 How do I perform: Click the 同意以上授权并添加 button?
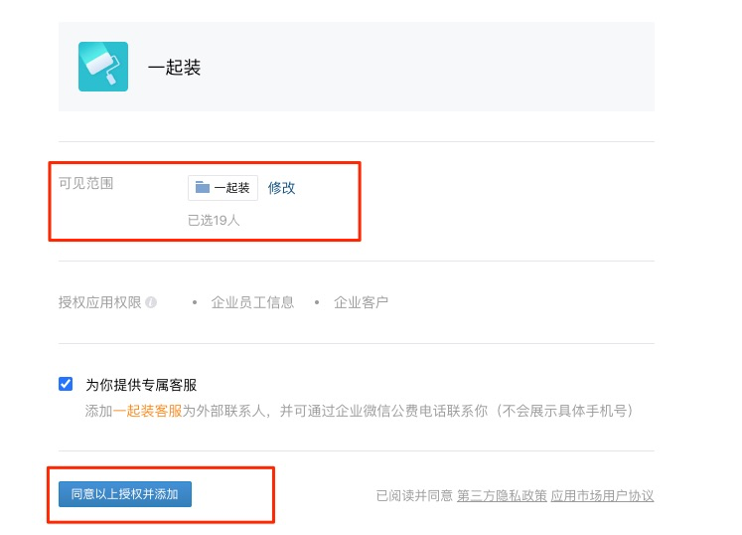pos(125,494)
